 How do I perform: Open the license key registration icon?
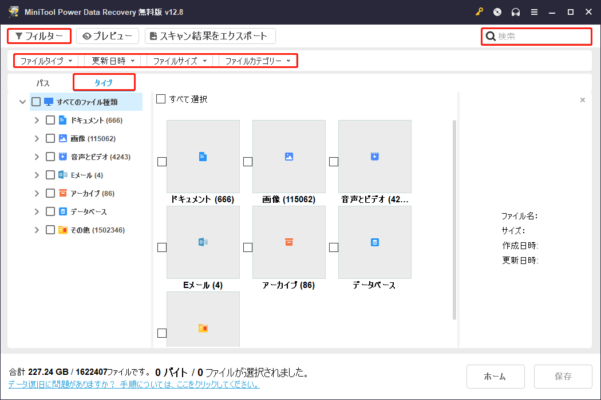(479, 11)
